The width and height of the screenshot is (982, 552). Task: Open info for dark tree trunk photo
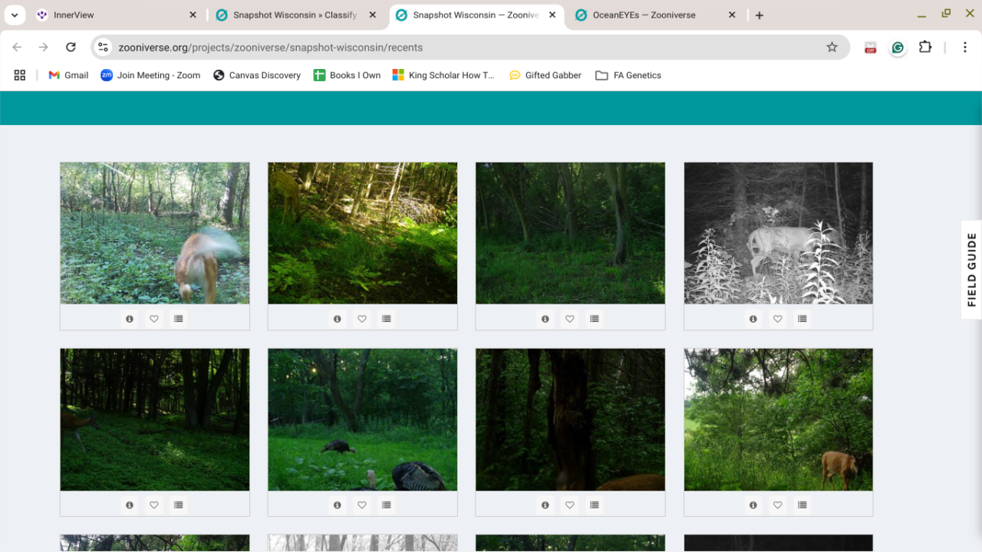click(545, 505)
